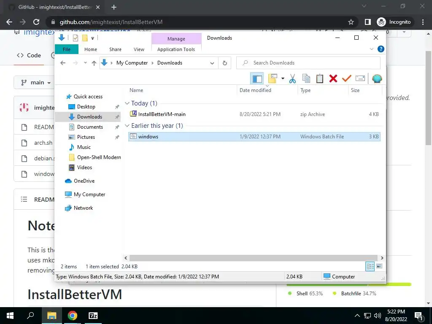432x324 pixels.
Task: Click the properties icon in quick access toolbar
Action: pos(75,38)
